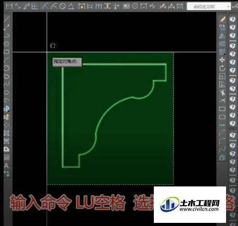
Task: Select the Move tool
Action: tap(222, 60)
